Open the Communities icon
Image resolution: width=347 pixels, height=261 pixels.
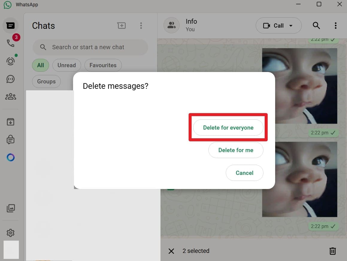tap(10, 96)
